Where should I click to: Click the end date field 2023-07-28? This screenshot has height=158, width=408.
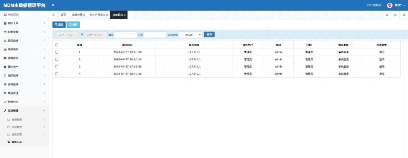[x=95, y=35]
